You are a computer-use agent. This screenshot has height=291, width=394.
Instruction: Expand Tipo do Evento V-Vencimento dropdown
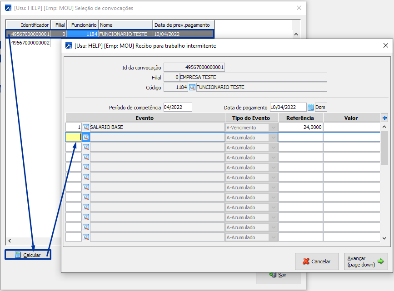point(274,128)
